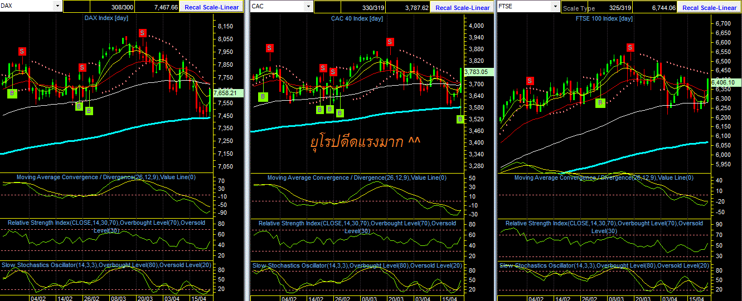Click the topmost red S marker on FTSE chart

click(631, 48)
